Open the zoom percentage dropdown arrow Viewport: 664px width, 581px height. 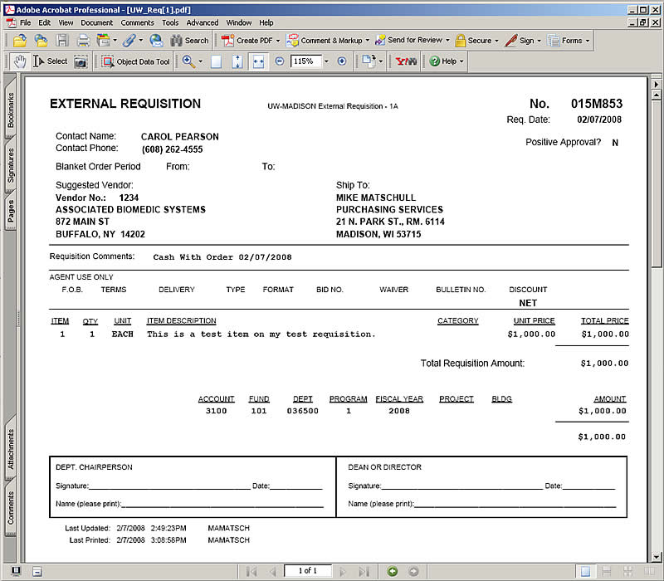click(x=326, y=61)
